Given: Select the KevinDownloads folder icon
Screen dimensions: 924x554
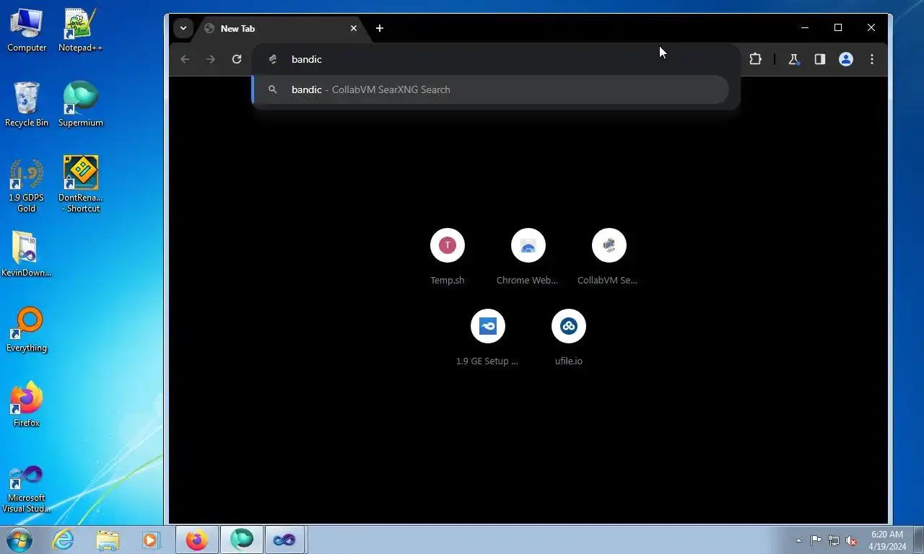Looking at the screenshot, I should click(27, 255).
